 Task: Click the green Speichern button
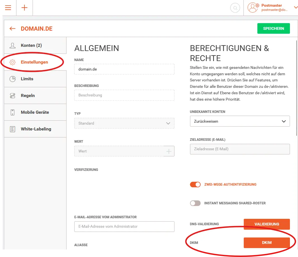pos(274,28)
